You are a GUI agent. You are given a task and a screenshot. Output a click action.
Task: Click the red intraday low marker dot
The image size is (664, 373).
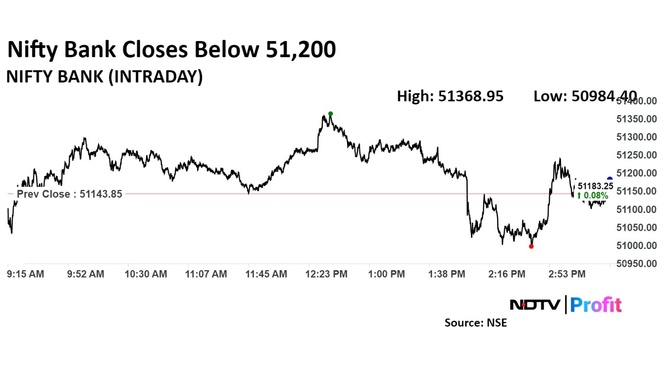coord(531,246)
